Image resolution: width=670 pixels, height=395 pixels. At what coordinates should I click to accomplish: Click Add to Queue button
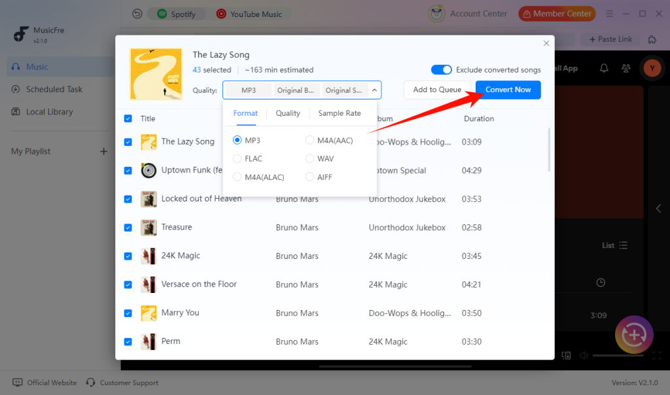tap(436, 90)
